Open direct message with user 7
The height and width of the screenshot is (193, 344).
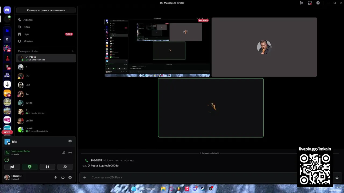click(46, 67)
